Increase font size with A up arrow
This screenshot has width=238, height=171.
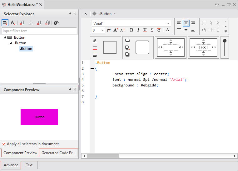pyautogui.click(x=116, y=30)
